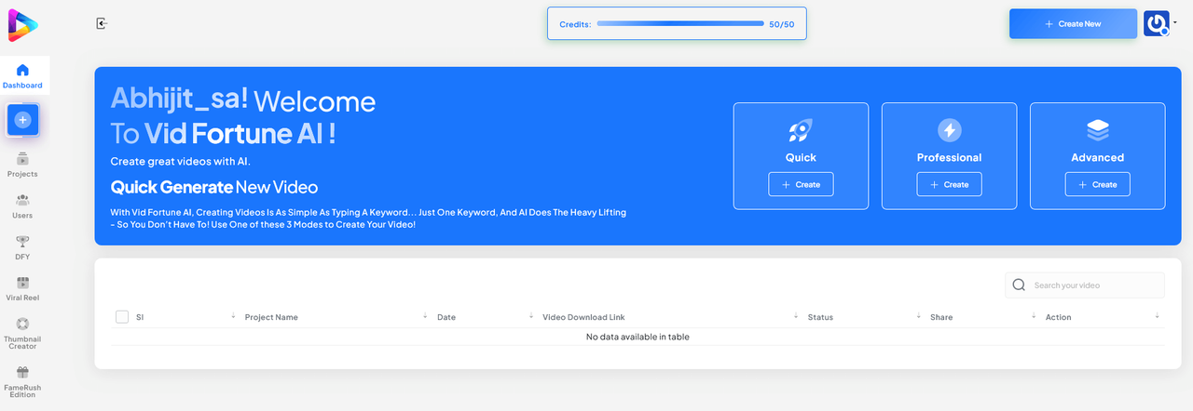Open Thumbnail Creator in sidebar

pyautogui.click(x=22, y=334)
